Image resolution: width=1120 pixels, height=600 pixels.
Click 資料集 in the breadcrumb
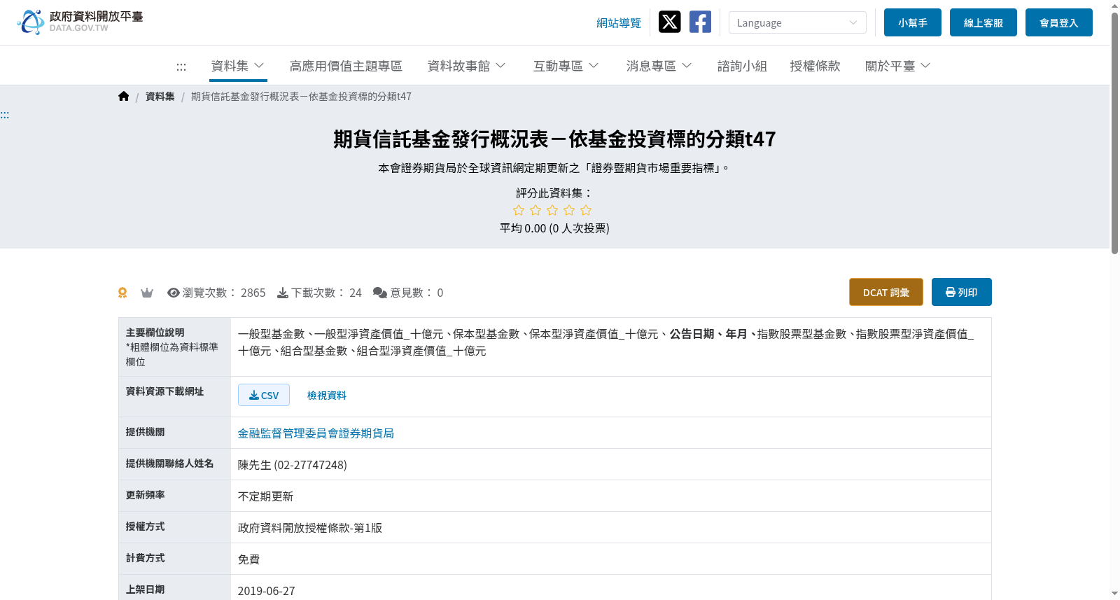click(160, 97)
